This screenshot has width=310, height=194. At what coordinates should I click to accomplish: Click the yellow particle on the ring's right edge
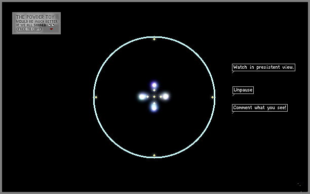(x=213, y=97)
